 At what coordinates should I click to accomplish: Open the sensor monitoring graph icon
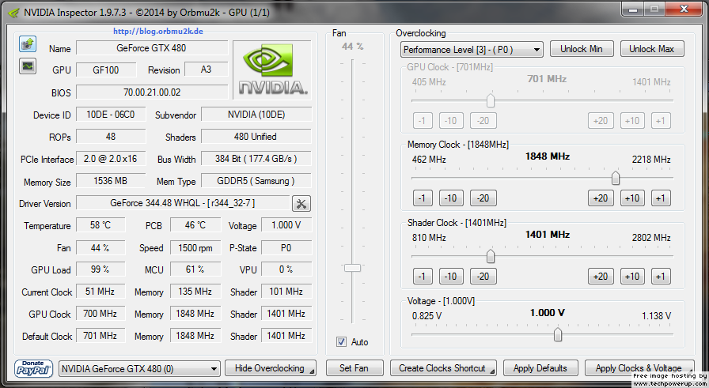[28, 66]
